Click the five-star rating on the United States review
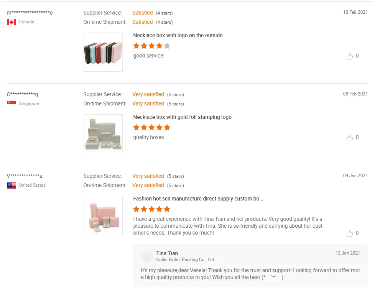Image resolution: width=375 pixels, height=299 pixels. tap(151, 209)
